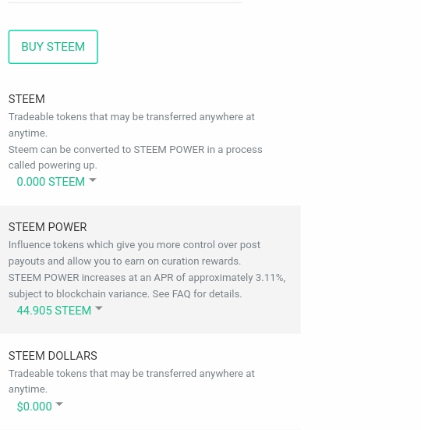This screenshot has width=421, height=430.
Task: Expand the 44.905 STEEM power dropdown
Action: point(59,310)
